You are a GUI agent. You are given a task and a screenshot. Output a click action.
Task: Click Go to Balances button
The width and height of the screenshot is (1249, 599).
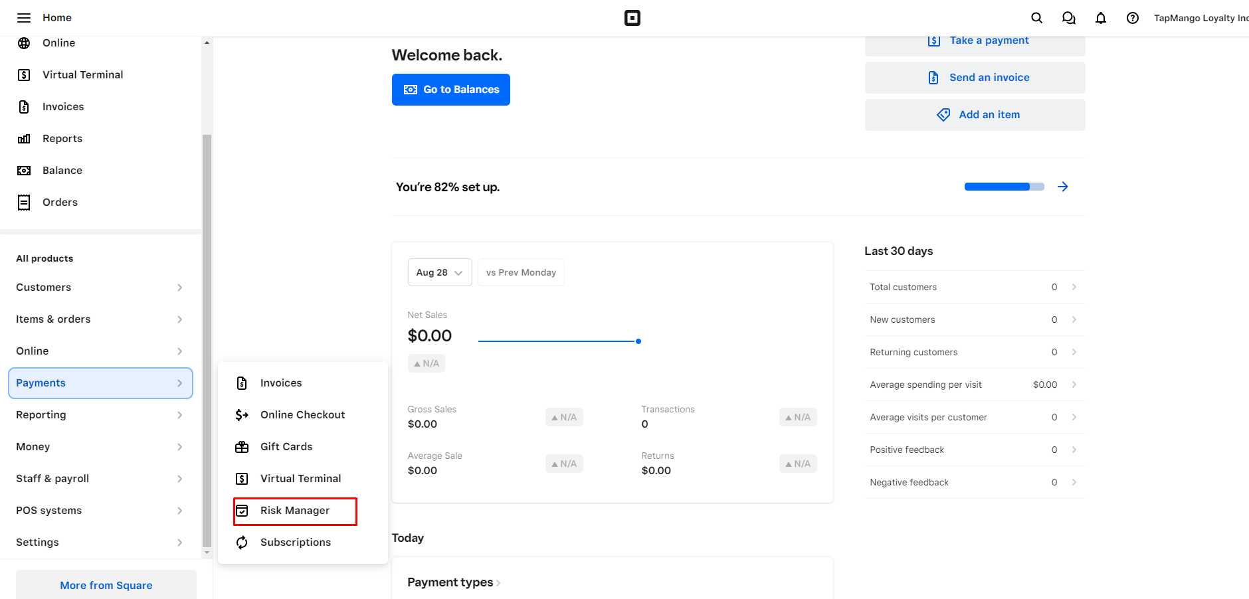point(451,90)
